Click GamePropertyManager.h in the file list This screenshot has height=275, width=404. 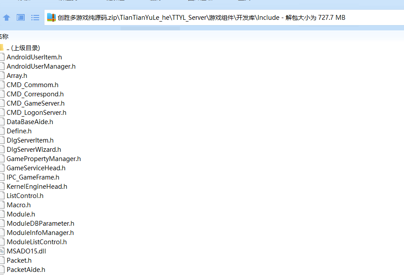[44, 159]
